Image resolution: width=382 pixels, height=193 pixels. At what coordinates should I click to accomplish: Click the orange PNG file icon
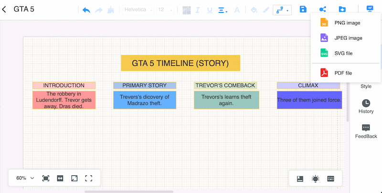tap(324, 22)
